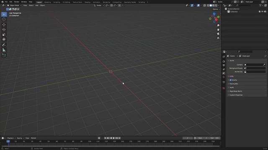Expand the Rigid Body World panel
This screenshot has width=268, height=150.
[x=247, y=91]
